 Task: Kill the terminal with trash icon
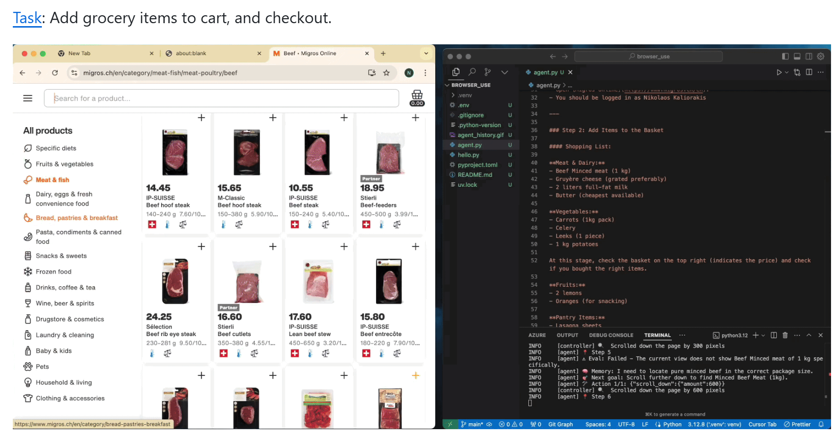point(785,335)
